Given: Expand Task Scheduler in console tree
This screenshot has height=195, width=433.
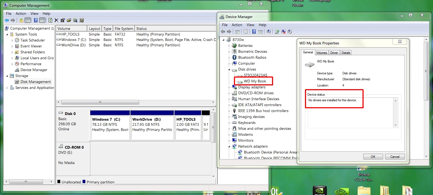Looking at the screenshot, I should point(12,40).
